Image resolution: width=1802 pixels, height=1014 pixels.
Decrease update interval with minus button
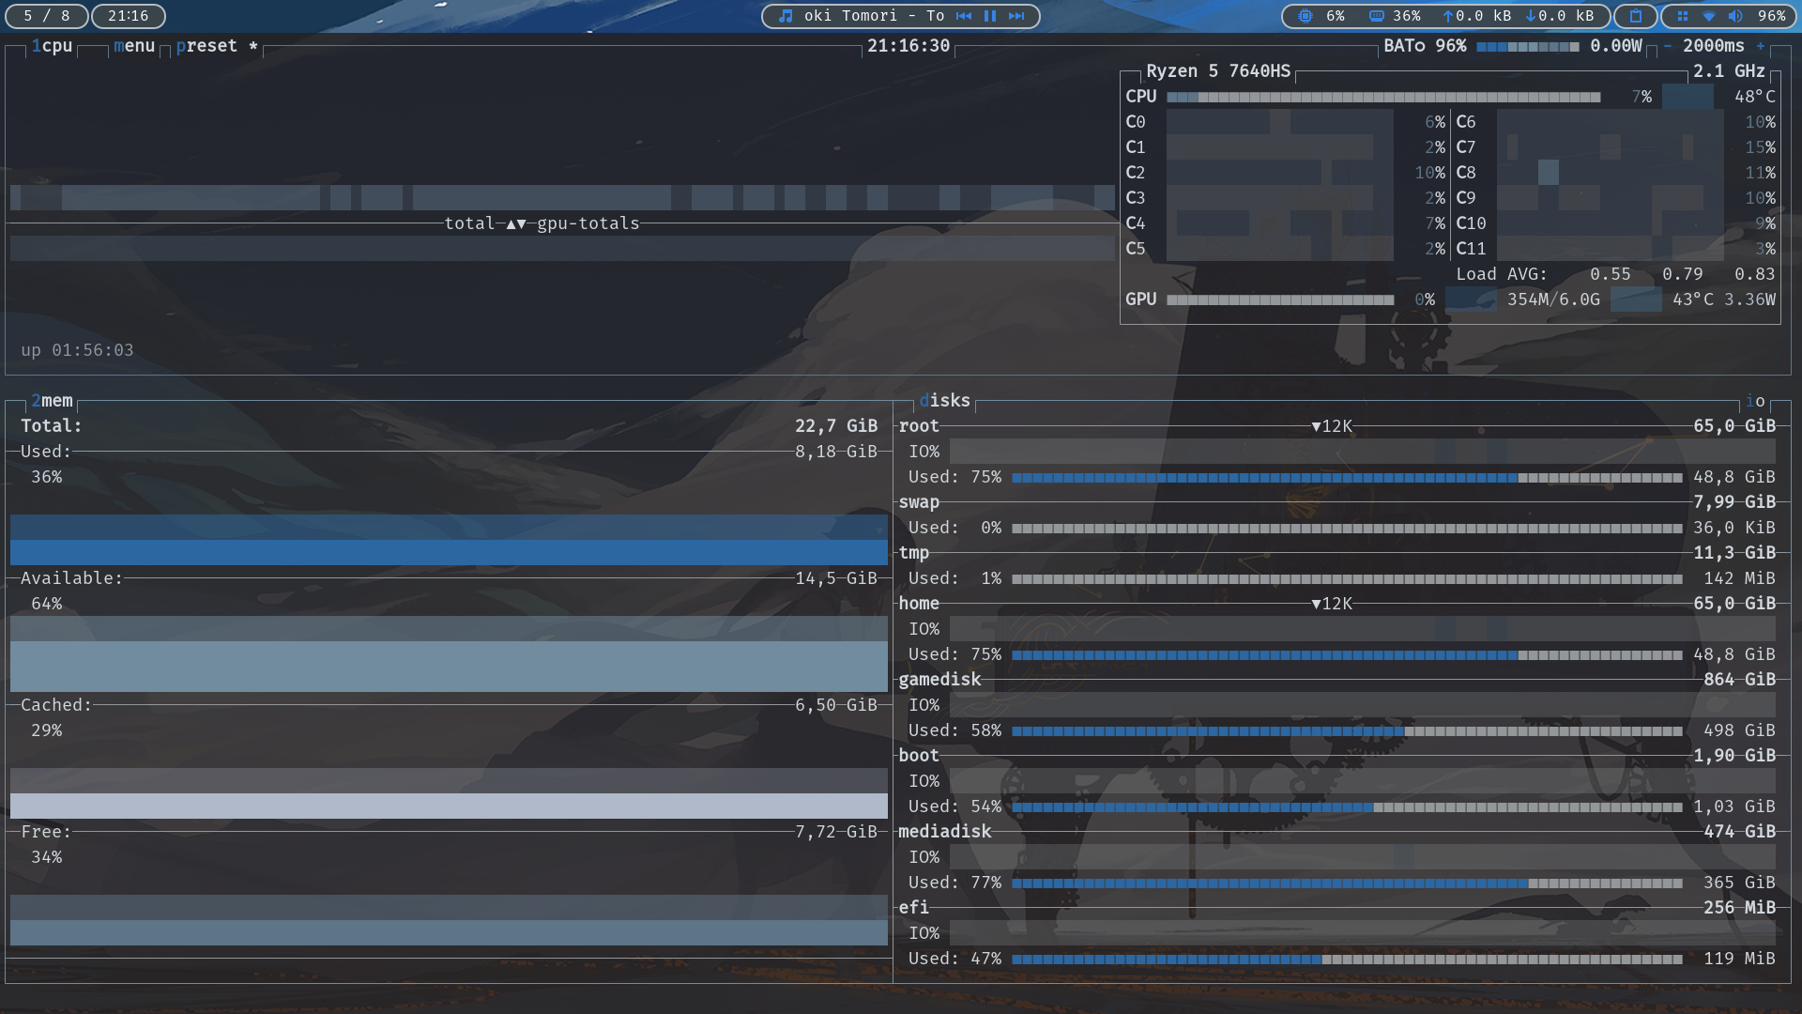1668,46
